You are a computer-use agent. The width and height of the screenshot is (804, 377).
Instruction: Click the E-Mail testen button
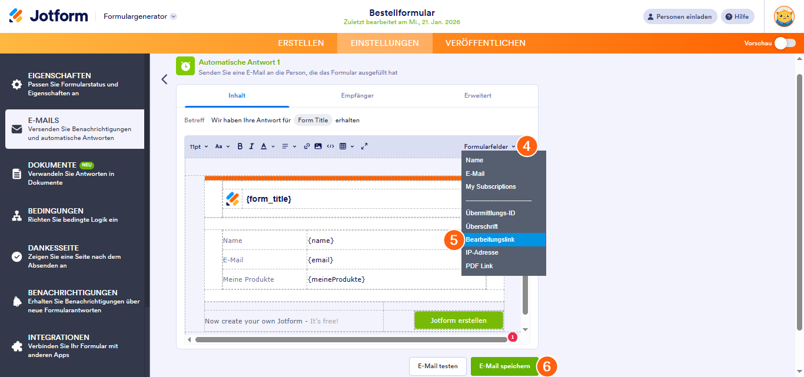point(437,366)
